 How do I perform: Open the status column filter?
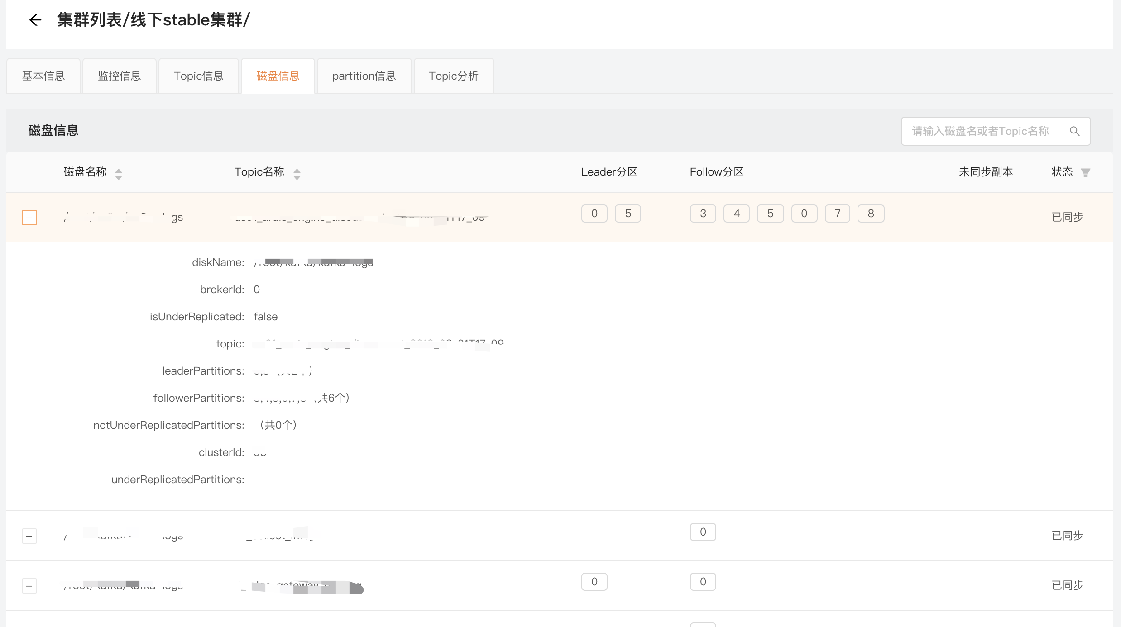[x=1085, y=172]
